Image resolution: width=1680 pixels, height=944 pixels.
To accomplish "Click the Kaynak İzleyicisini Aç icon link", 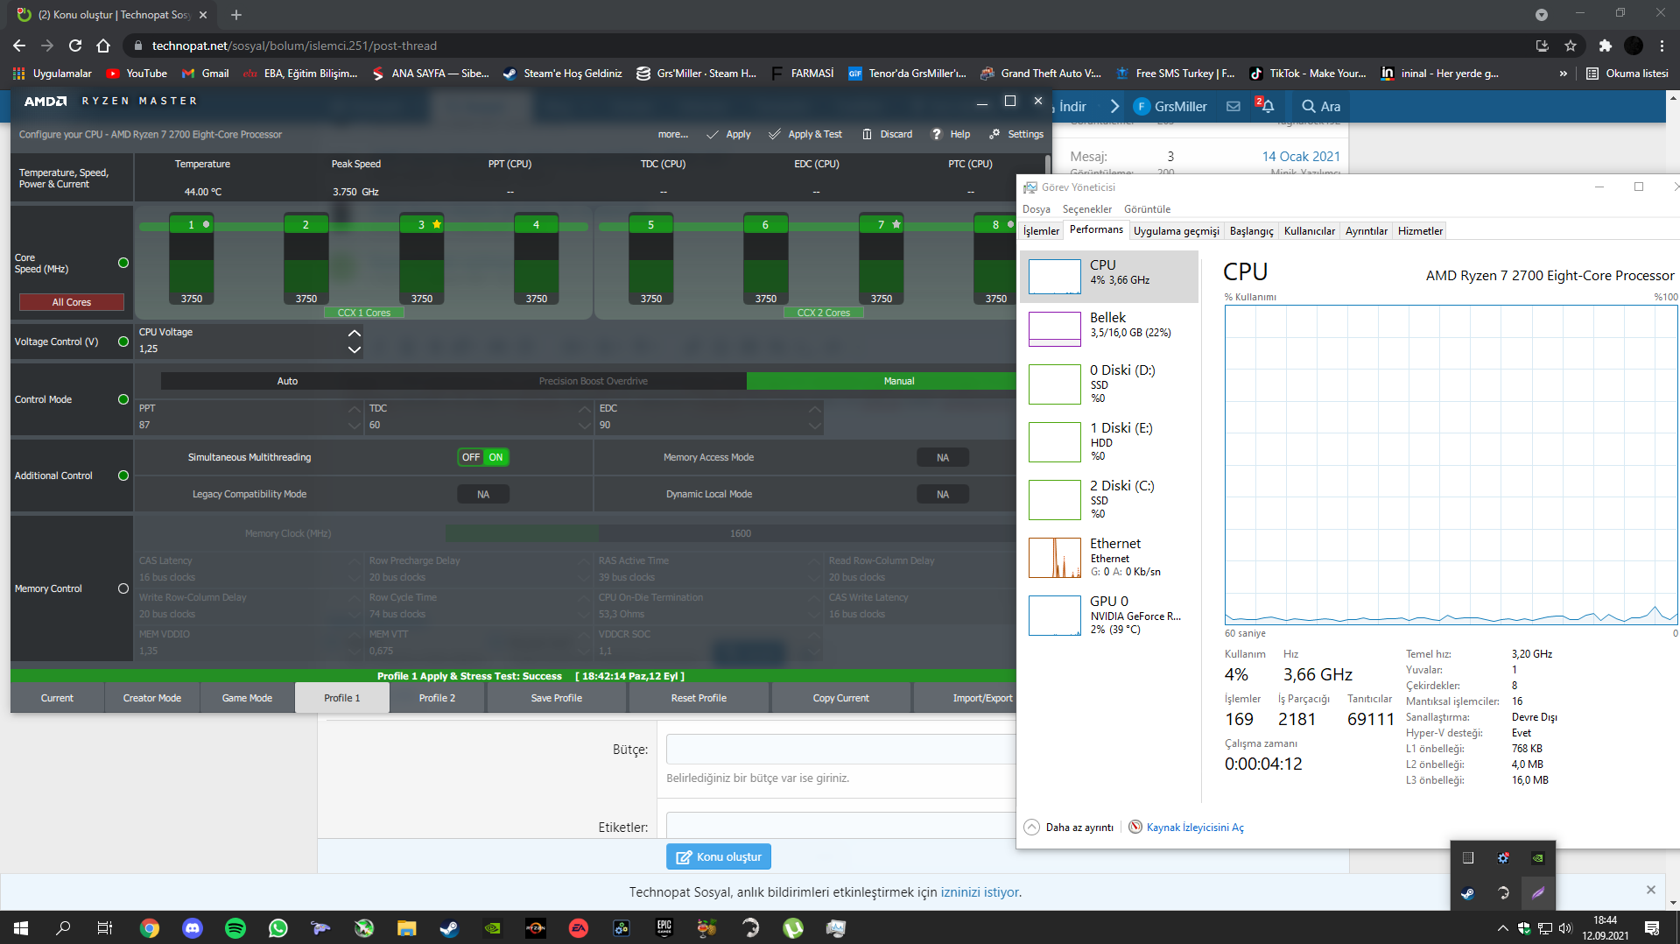I will [1135, 827].
